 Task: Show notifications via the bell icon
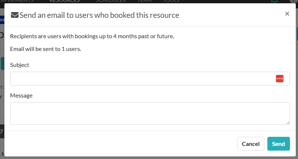pos(274,1)
